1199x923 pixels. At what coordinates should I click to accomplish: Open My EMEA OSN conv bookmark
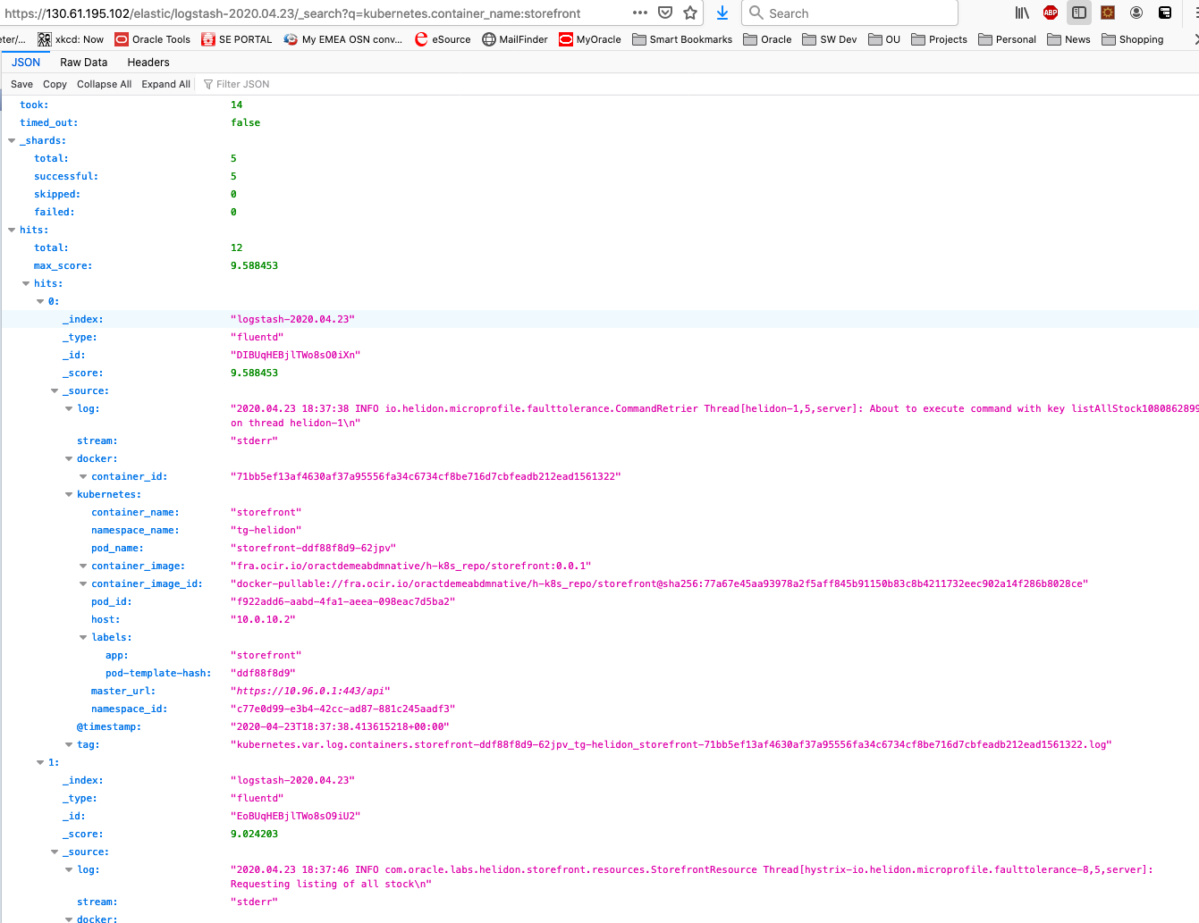tap(343, 39)
